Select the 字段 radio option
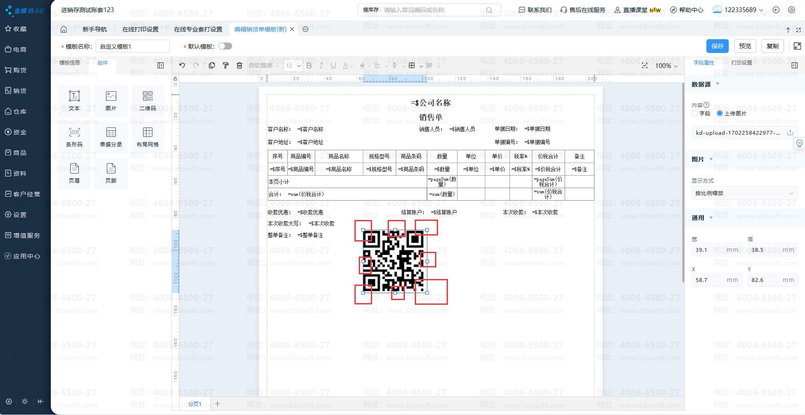805x415 pixels. pyautogui.click(x=695, y=113)
